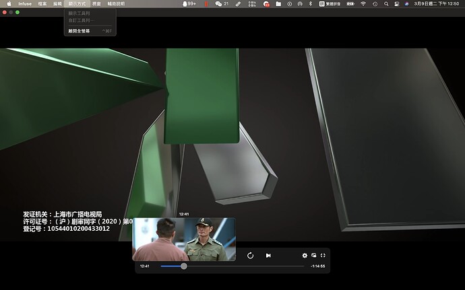Click the next episode button
This screenshot has width=465, height=290.
coord(268,255)
